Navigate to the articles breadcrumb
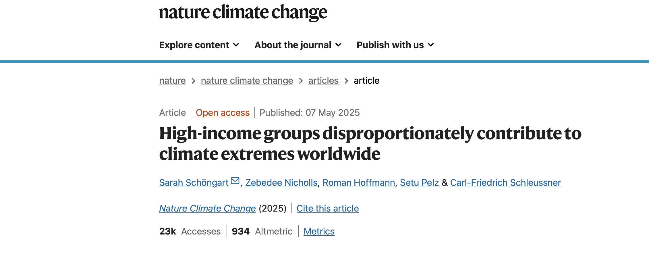The height and width of the screenshot is (258, 649). point(323,81)
